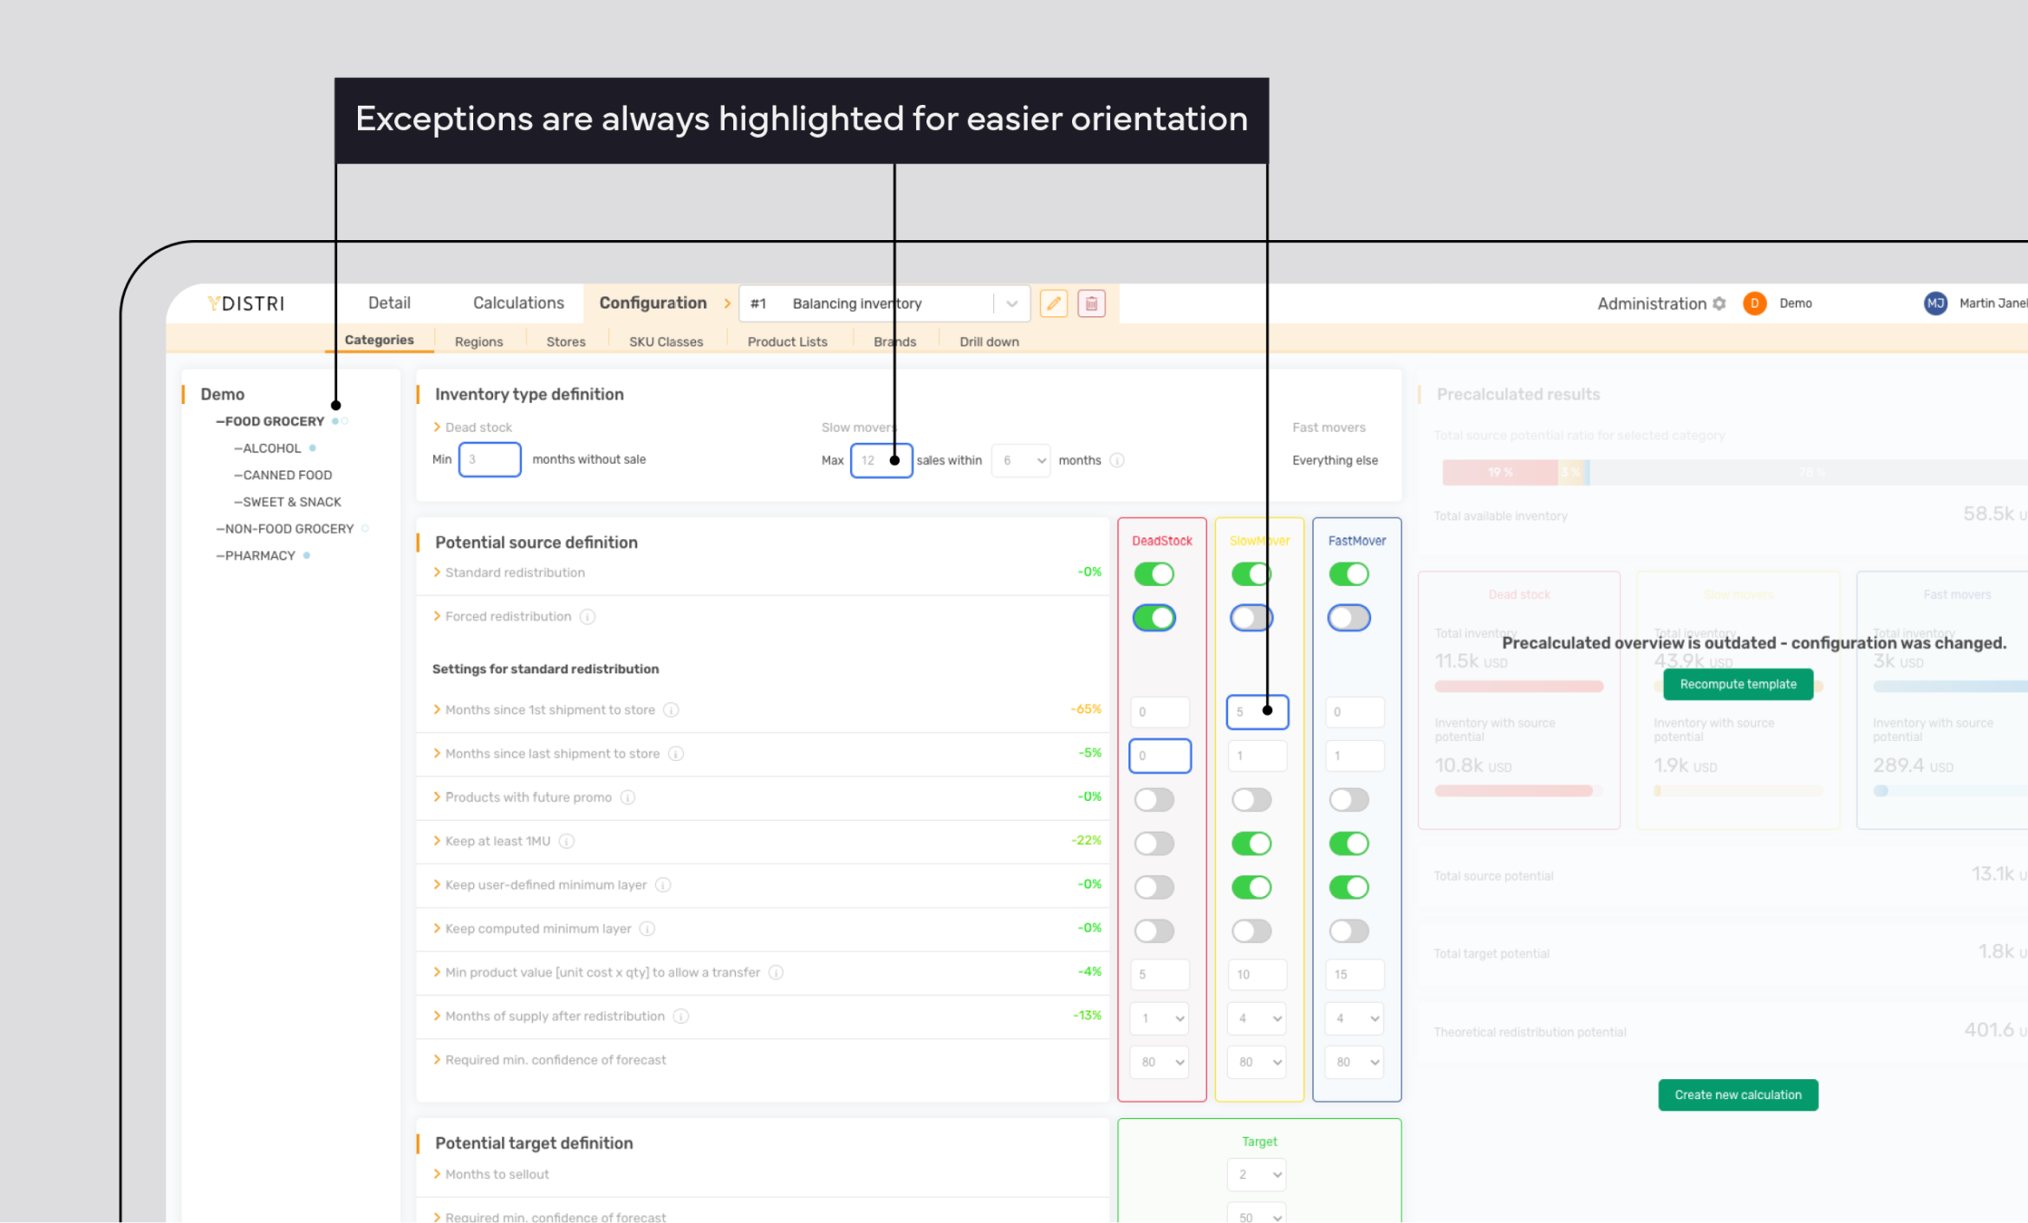Open the Detail menu
This screenshot has width=2028, height=1223.
[x=389, y=303]
